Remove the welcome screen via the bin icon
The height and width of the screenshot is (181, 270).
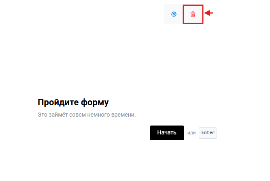(x=193, y=14)
